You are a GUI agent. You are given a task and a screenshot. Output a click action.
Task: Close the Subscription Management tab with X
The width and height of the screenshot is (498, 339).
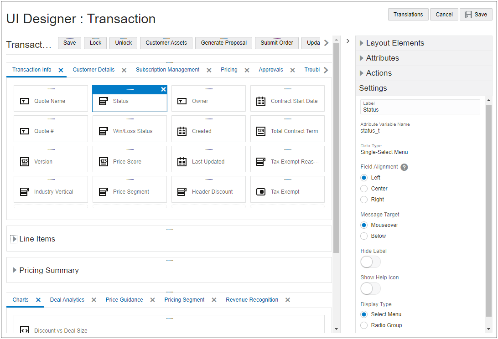point(209,70)
